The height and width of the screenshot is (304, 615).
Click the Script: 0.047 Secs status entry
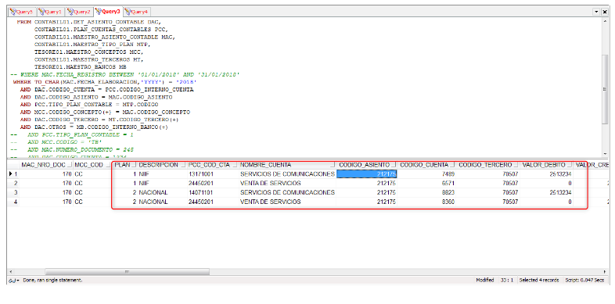click(584, 281)
